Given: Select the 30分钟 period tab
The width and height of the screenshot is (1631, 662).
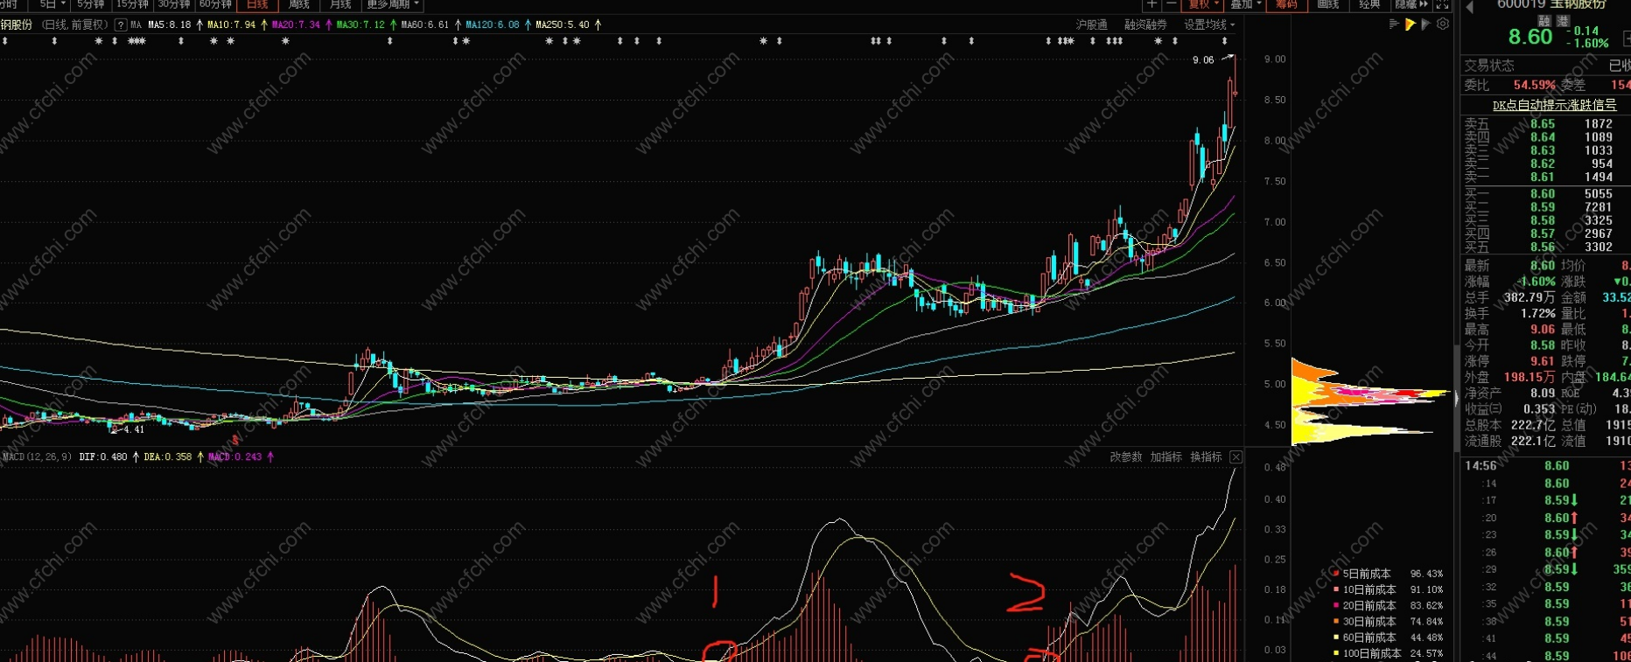Looking at the screenshot, I should (174, 4).
